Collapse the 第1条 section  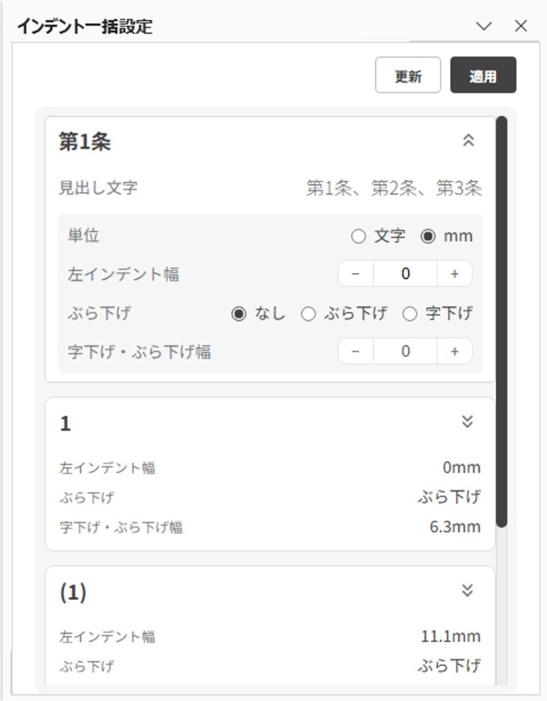(x=468, y=140)
